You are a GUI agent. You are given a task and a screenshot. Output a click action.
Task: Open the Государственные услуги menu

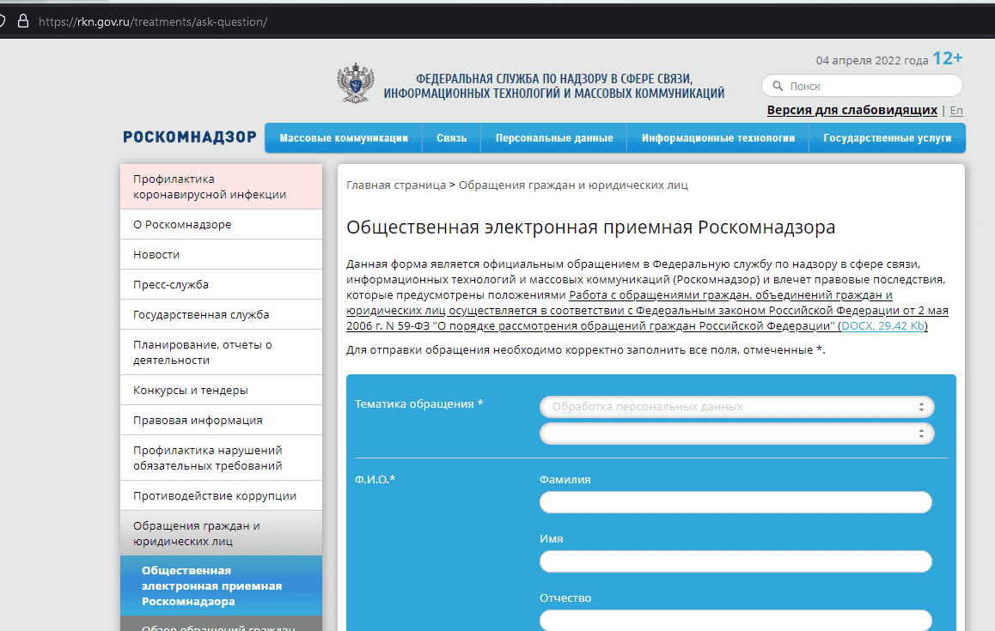click(x=887, y=137)
